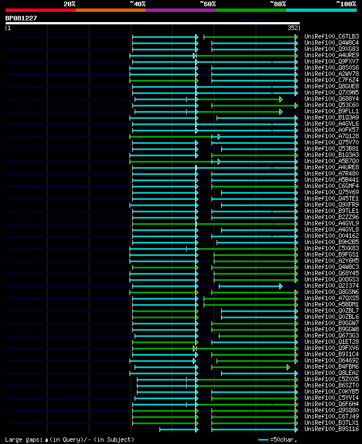Select hit label UniRef100_Q673G3

coord(331,335)
